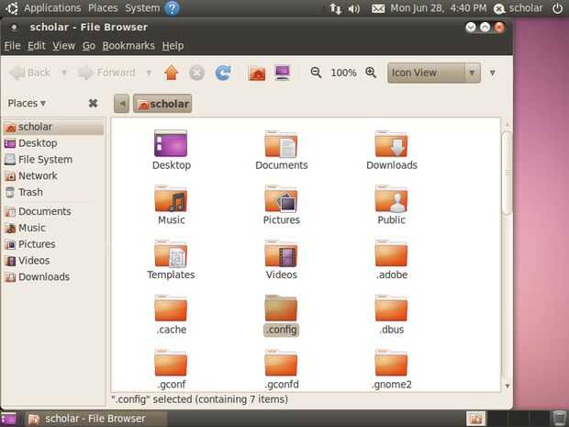Select scholar in Places sidebar
The height and width of the screenshot is (427, 569).
53,127
